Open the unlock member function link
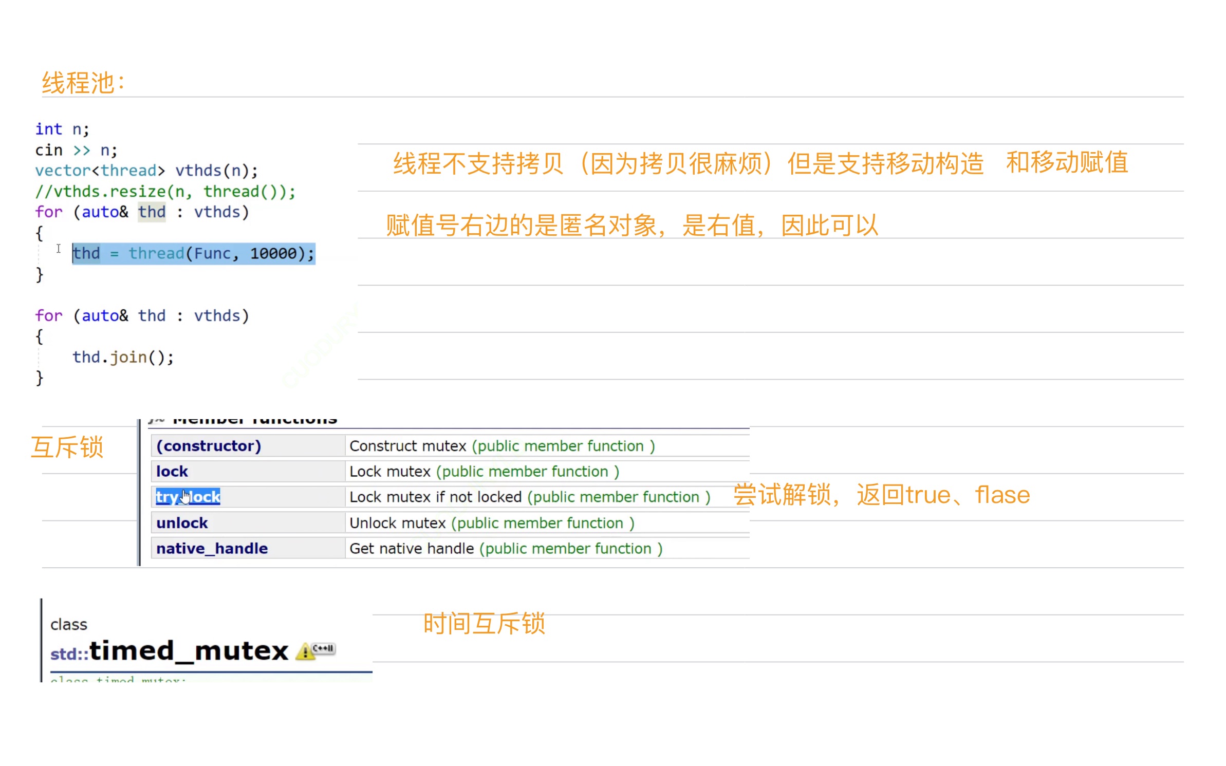The image size is (1226, 766). pyautogui.click(x=182, y=522)
